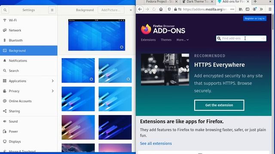Click Get the extension button
The height and width of the screenshot is (154, 275).
pyautogui.click(x=219, y=105)
